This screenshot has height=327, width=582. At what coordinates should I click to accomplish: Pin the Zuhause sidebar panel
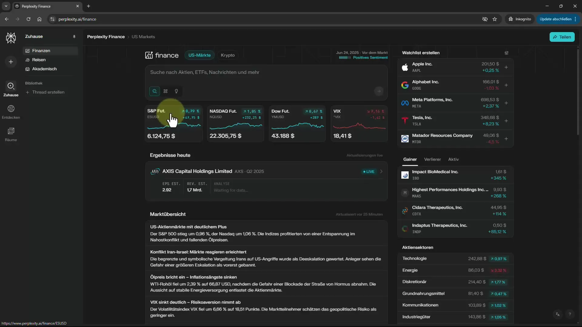[74, 37]
